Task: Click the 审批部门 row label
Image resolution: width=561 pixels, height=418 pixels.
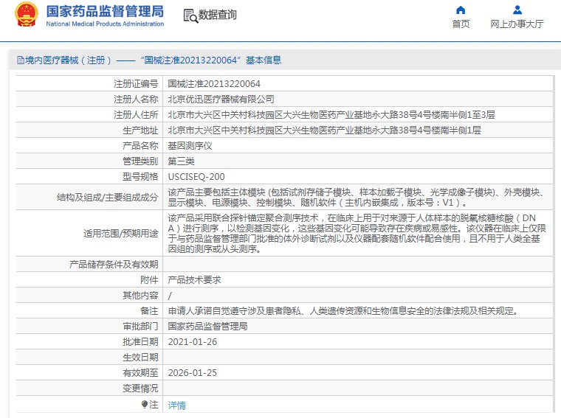Action: point(140,326)
